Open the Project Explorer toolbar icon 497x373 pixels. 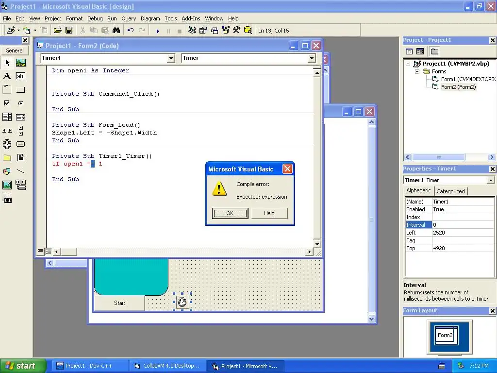[x=192, y=31]
